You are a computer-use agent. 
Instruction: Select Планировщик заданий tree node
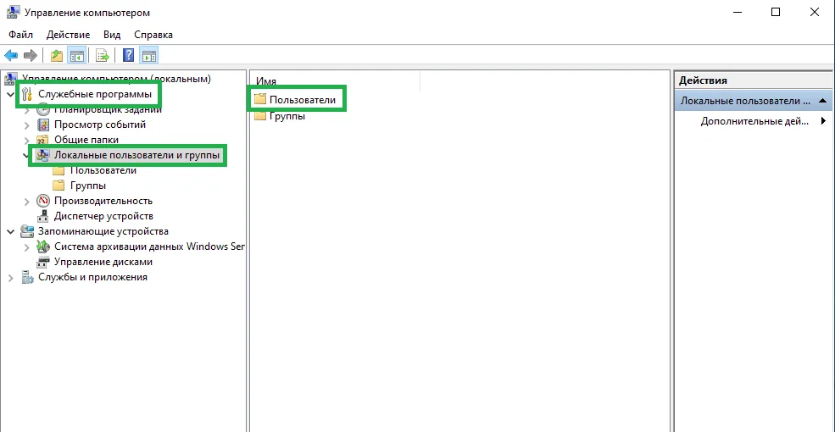(x=109, y=109)
